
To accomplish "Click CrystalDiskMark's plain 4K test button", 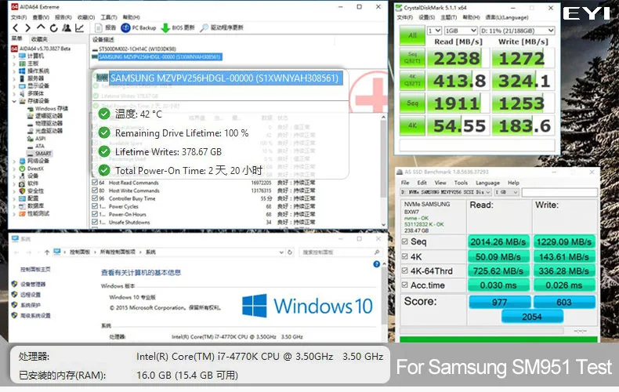I will [x=412, y=125].
